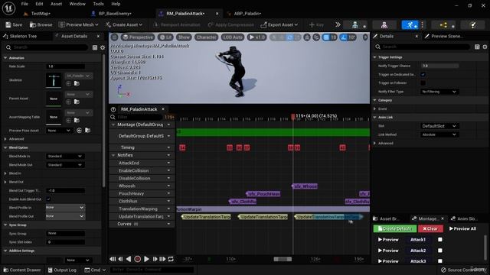Open the Lit view mode menu
This screenshot has width=490, height=275.
point(165,37)
